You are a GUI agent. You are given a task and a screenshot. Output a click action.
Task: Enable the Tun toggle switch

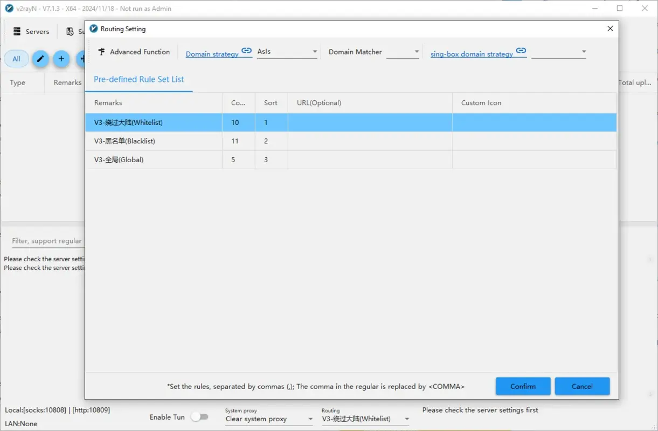[x=200, y=416]
